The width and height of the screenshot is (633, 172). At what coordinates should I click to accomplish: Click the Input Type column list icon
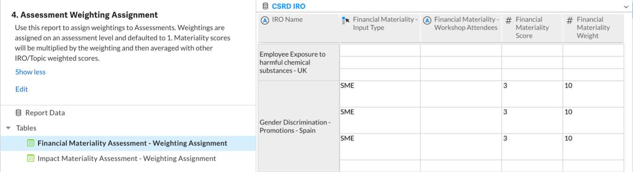[346, 20]
